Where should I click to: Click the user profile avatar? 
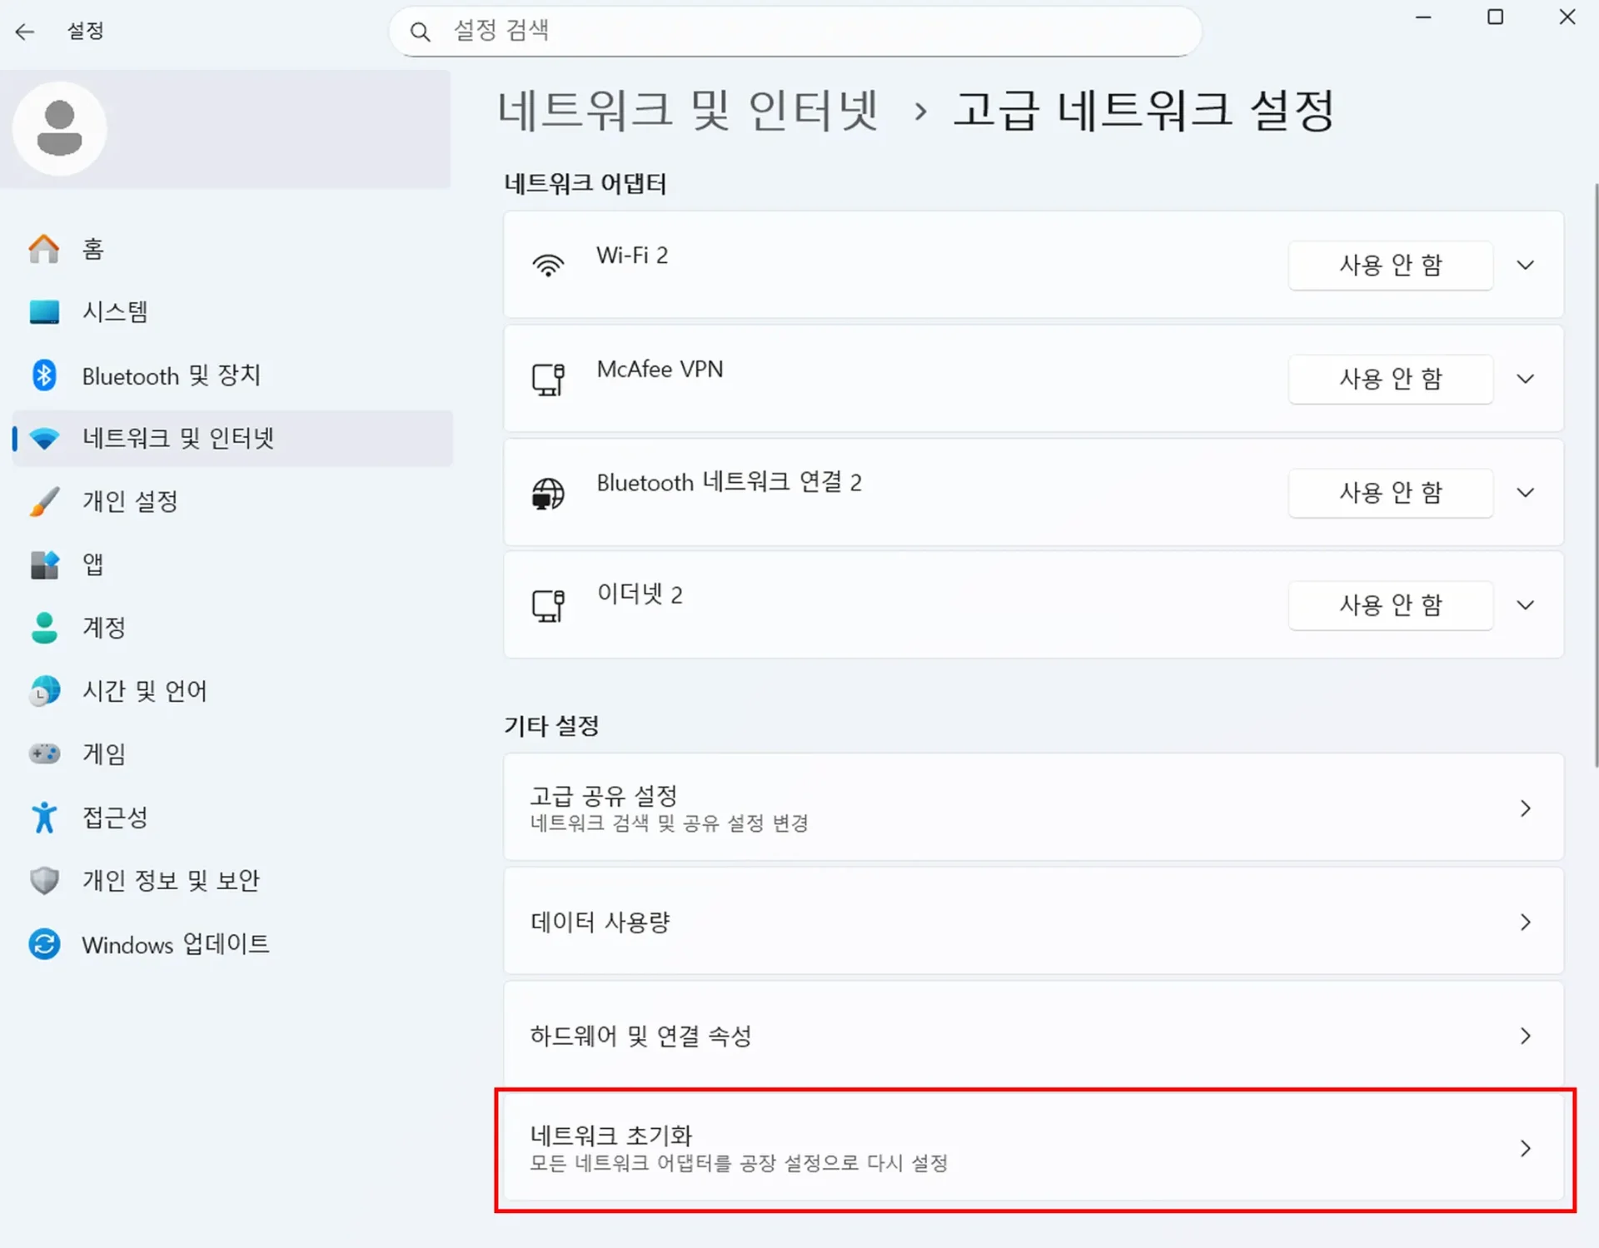click(59, 128)
